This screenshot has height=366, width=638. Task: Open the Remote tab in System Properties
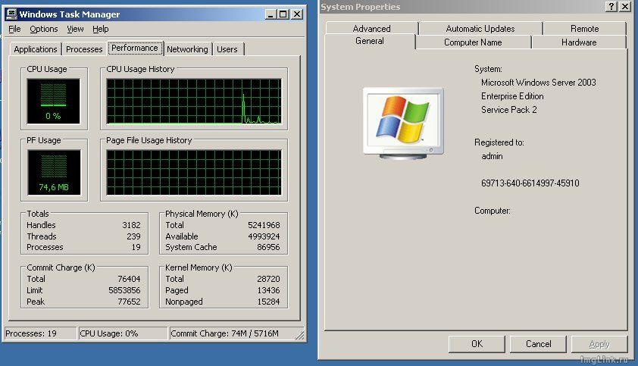[584, 29]
